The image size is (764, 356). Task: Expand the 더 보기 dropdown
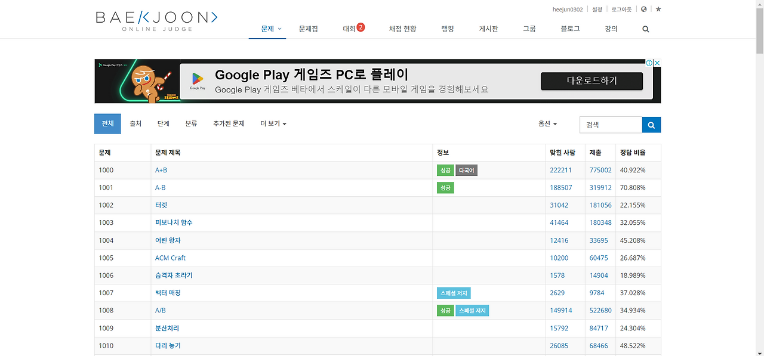(x=273, y=123)
